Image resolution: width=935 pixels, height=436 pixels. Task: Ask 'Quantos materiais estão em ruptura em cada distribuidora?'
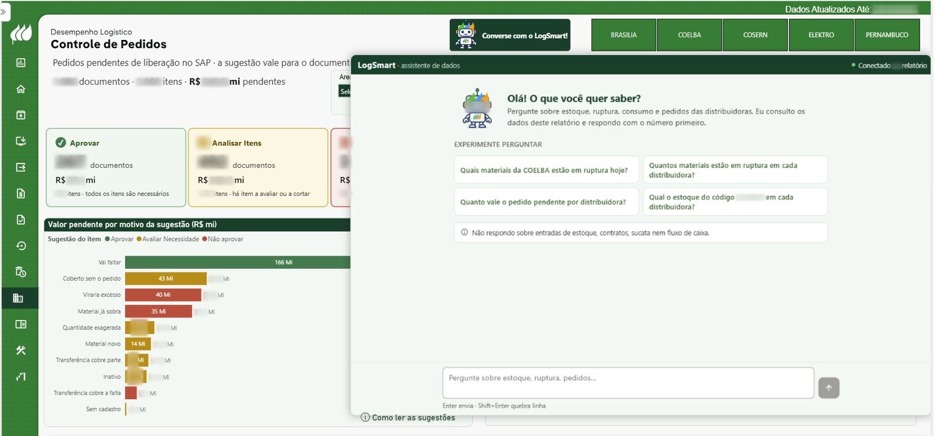coord(735,170)
